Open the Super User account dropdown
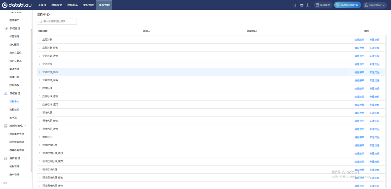This screenshot has width=391, height=189. click(375, 5)
